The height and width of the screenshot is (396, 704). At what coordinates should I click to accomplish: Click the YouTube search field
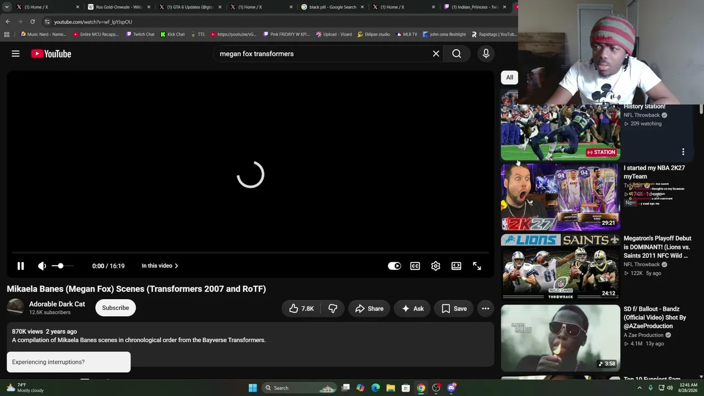point(322,53)
